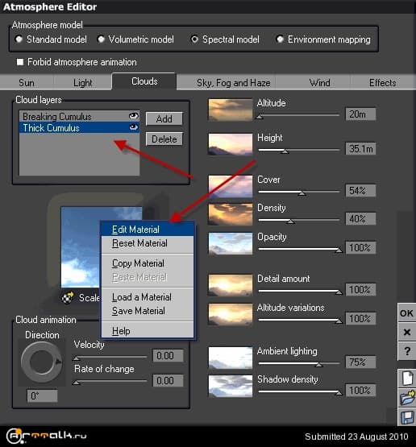The height and width of the screenshot is (447, 416).
Task: Confirm with the OK button
Action: click(407, 313)
